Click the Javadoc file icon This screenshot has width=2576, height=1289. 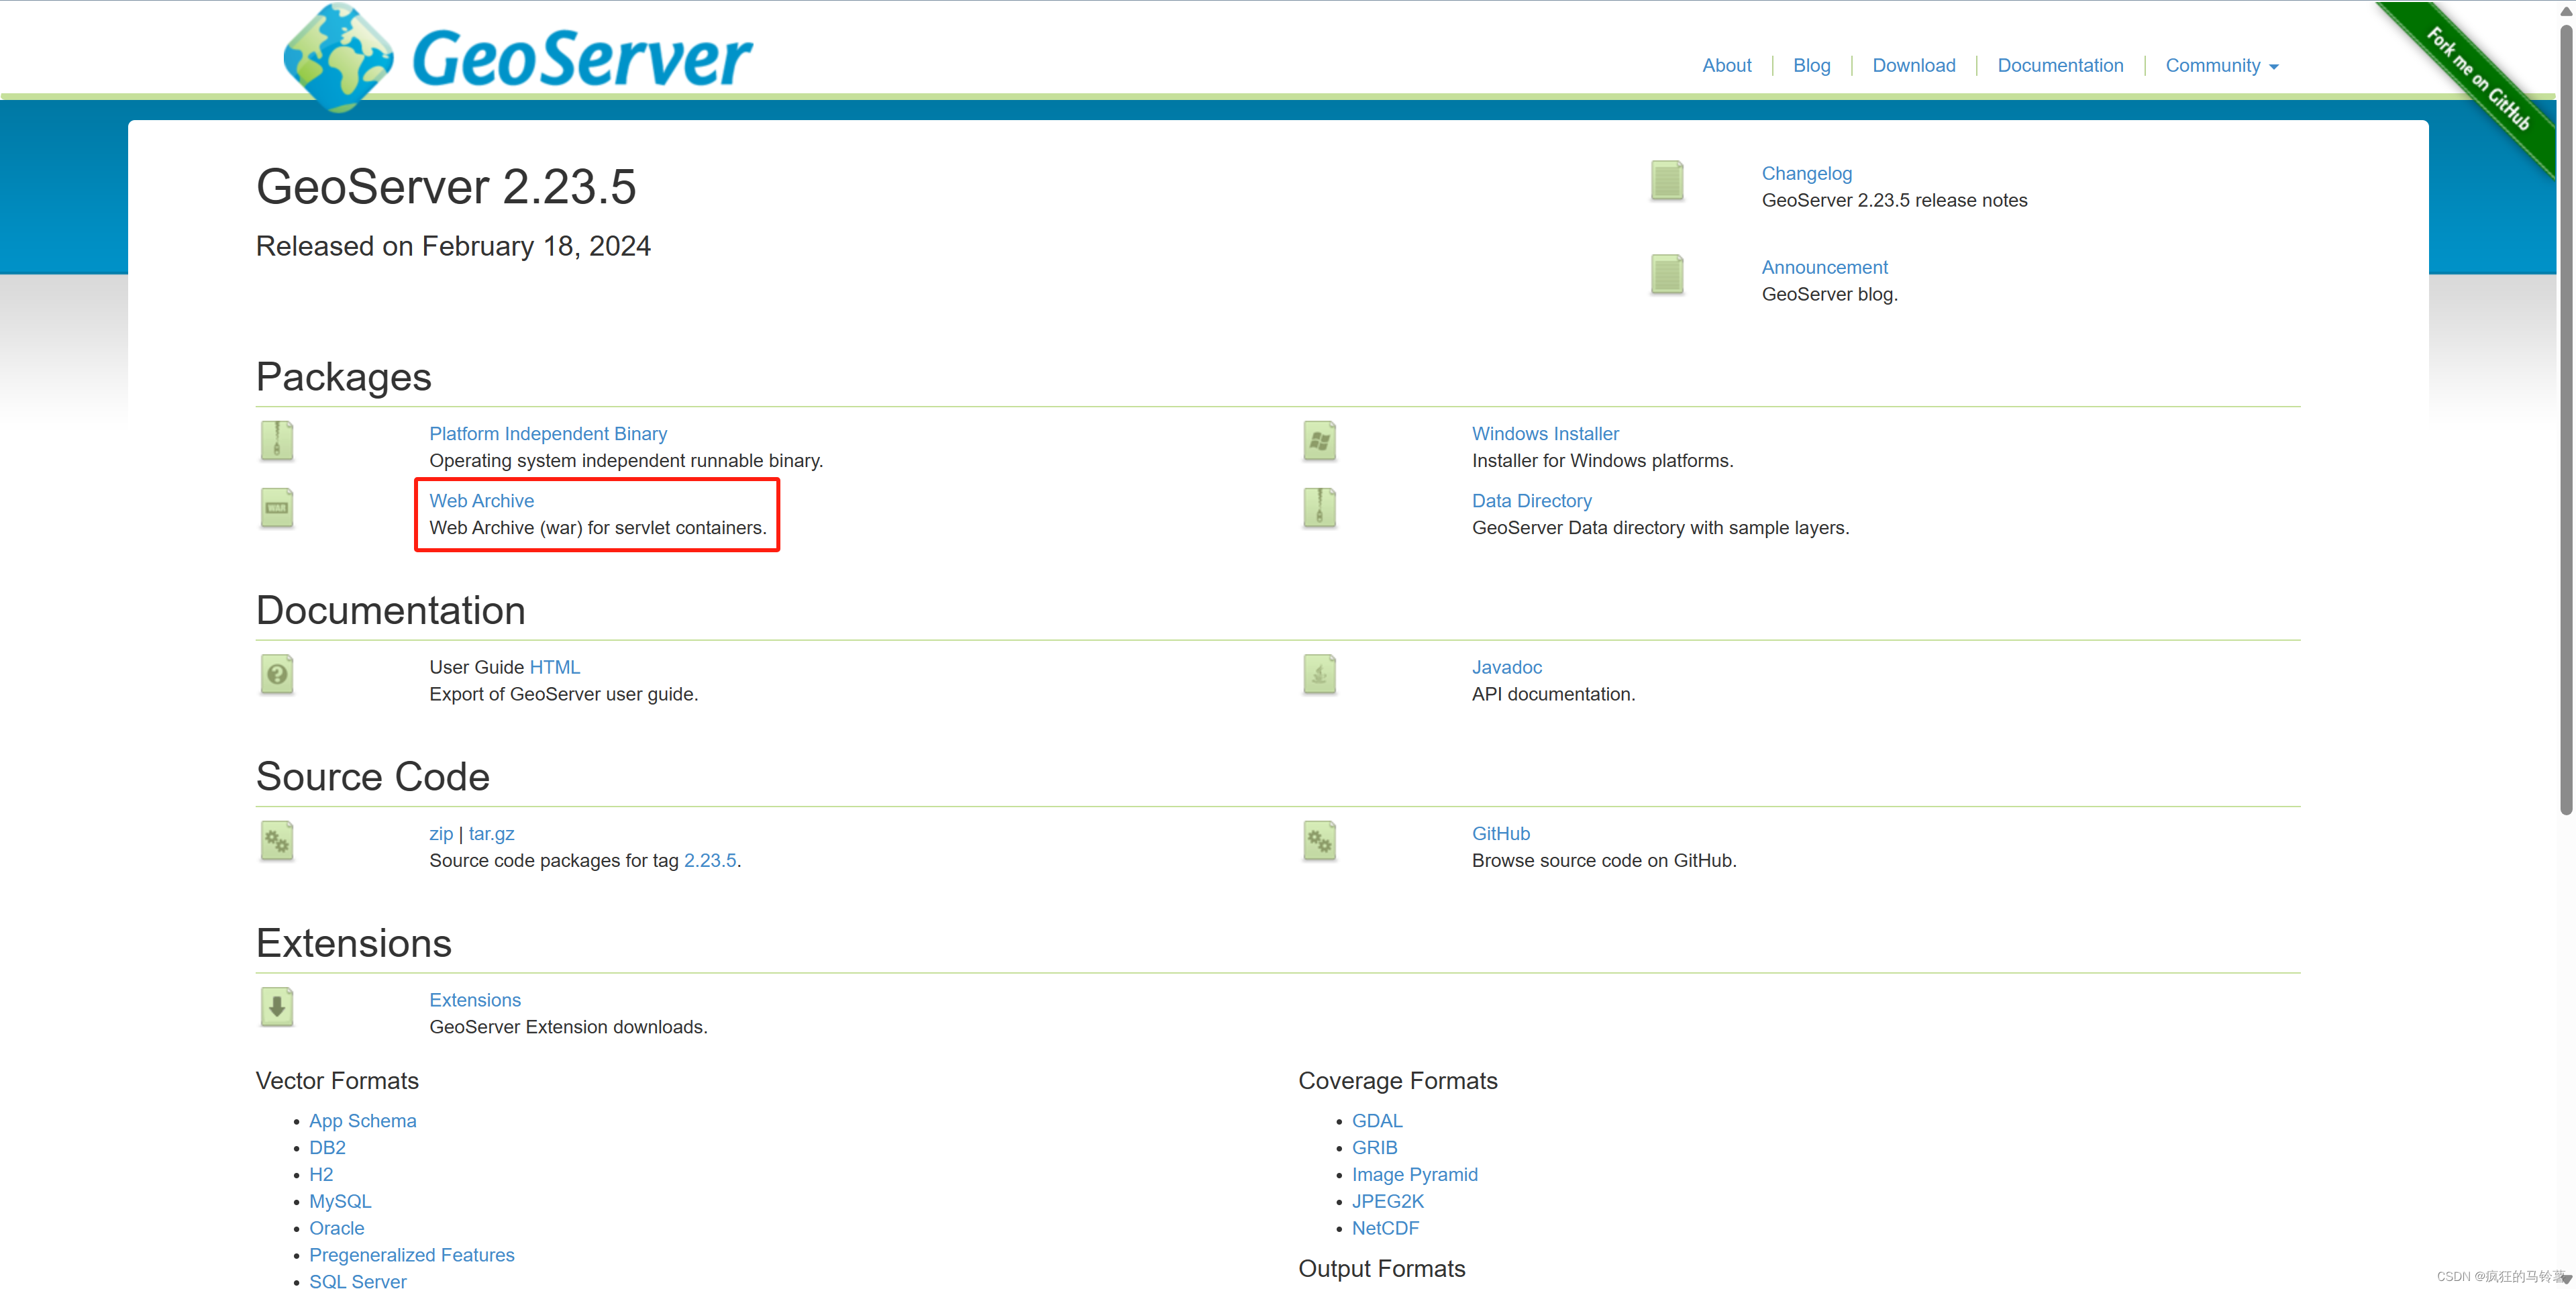1319,674
